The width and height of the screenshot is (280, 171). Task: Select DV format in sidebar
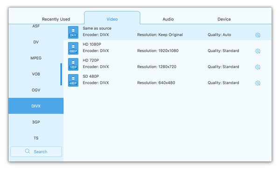point(36,42)
